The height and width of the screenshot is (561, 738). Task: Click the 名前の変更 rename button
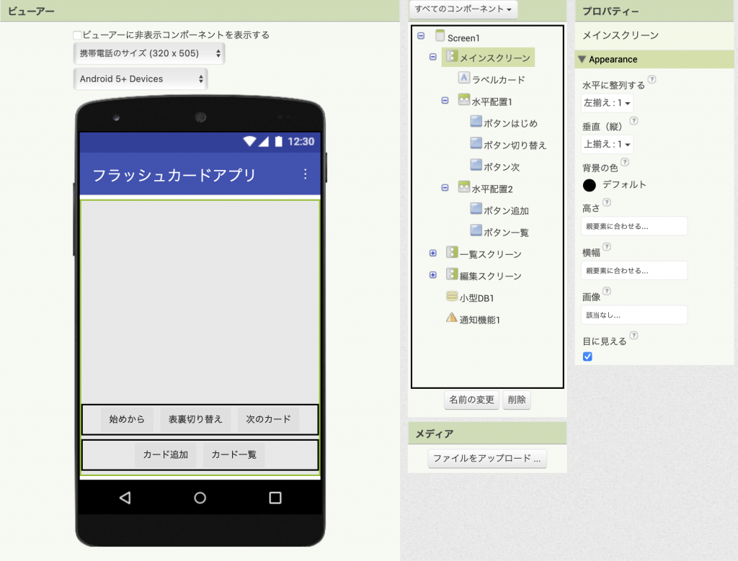[x=471, y=400]
